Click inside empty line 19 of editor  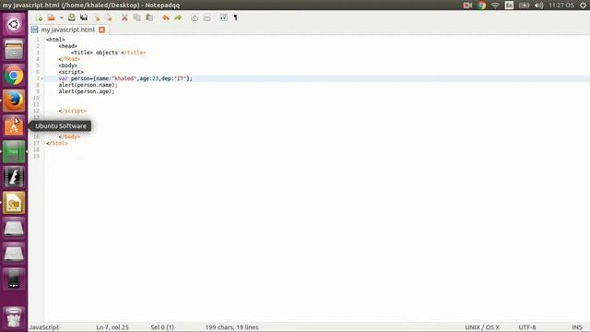click(x=317, y=156)
